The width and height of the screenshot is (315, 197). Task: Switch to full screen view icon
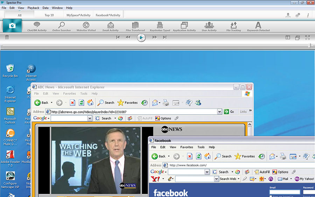point(308,37)
